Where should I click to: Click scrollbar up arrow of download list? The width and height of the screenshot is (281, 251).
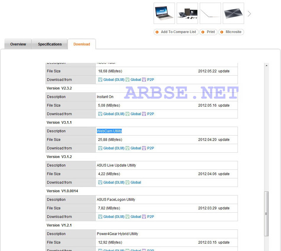point(267,66)
